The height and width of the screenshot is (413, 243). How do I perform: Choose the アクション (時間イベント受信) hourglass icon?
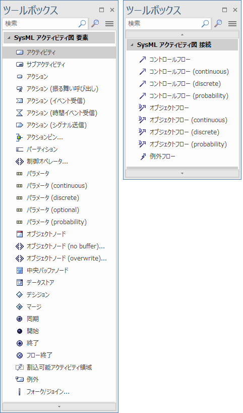point(20,113)
